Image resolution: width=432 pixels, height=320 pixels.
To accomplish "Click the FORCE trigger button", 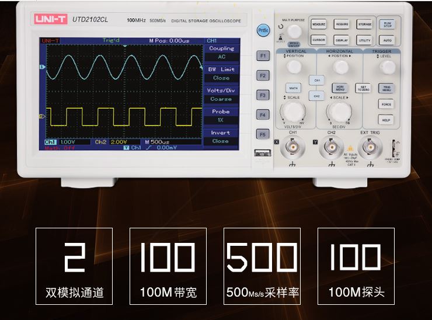I will click(x=386, y=104).
